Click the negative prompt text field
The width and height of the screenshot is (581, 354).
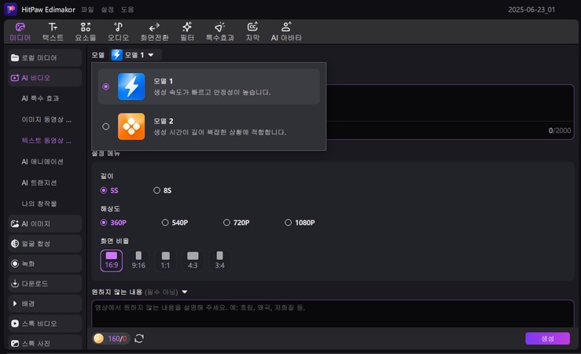(x=333, y=314)
